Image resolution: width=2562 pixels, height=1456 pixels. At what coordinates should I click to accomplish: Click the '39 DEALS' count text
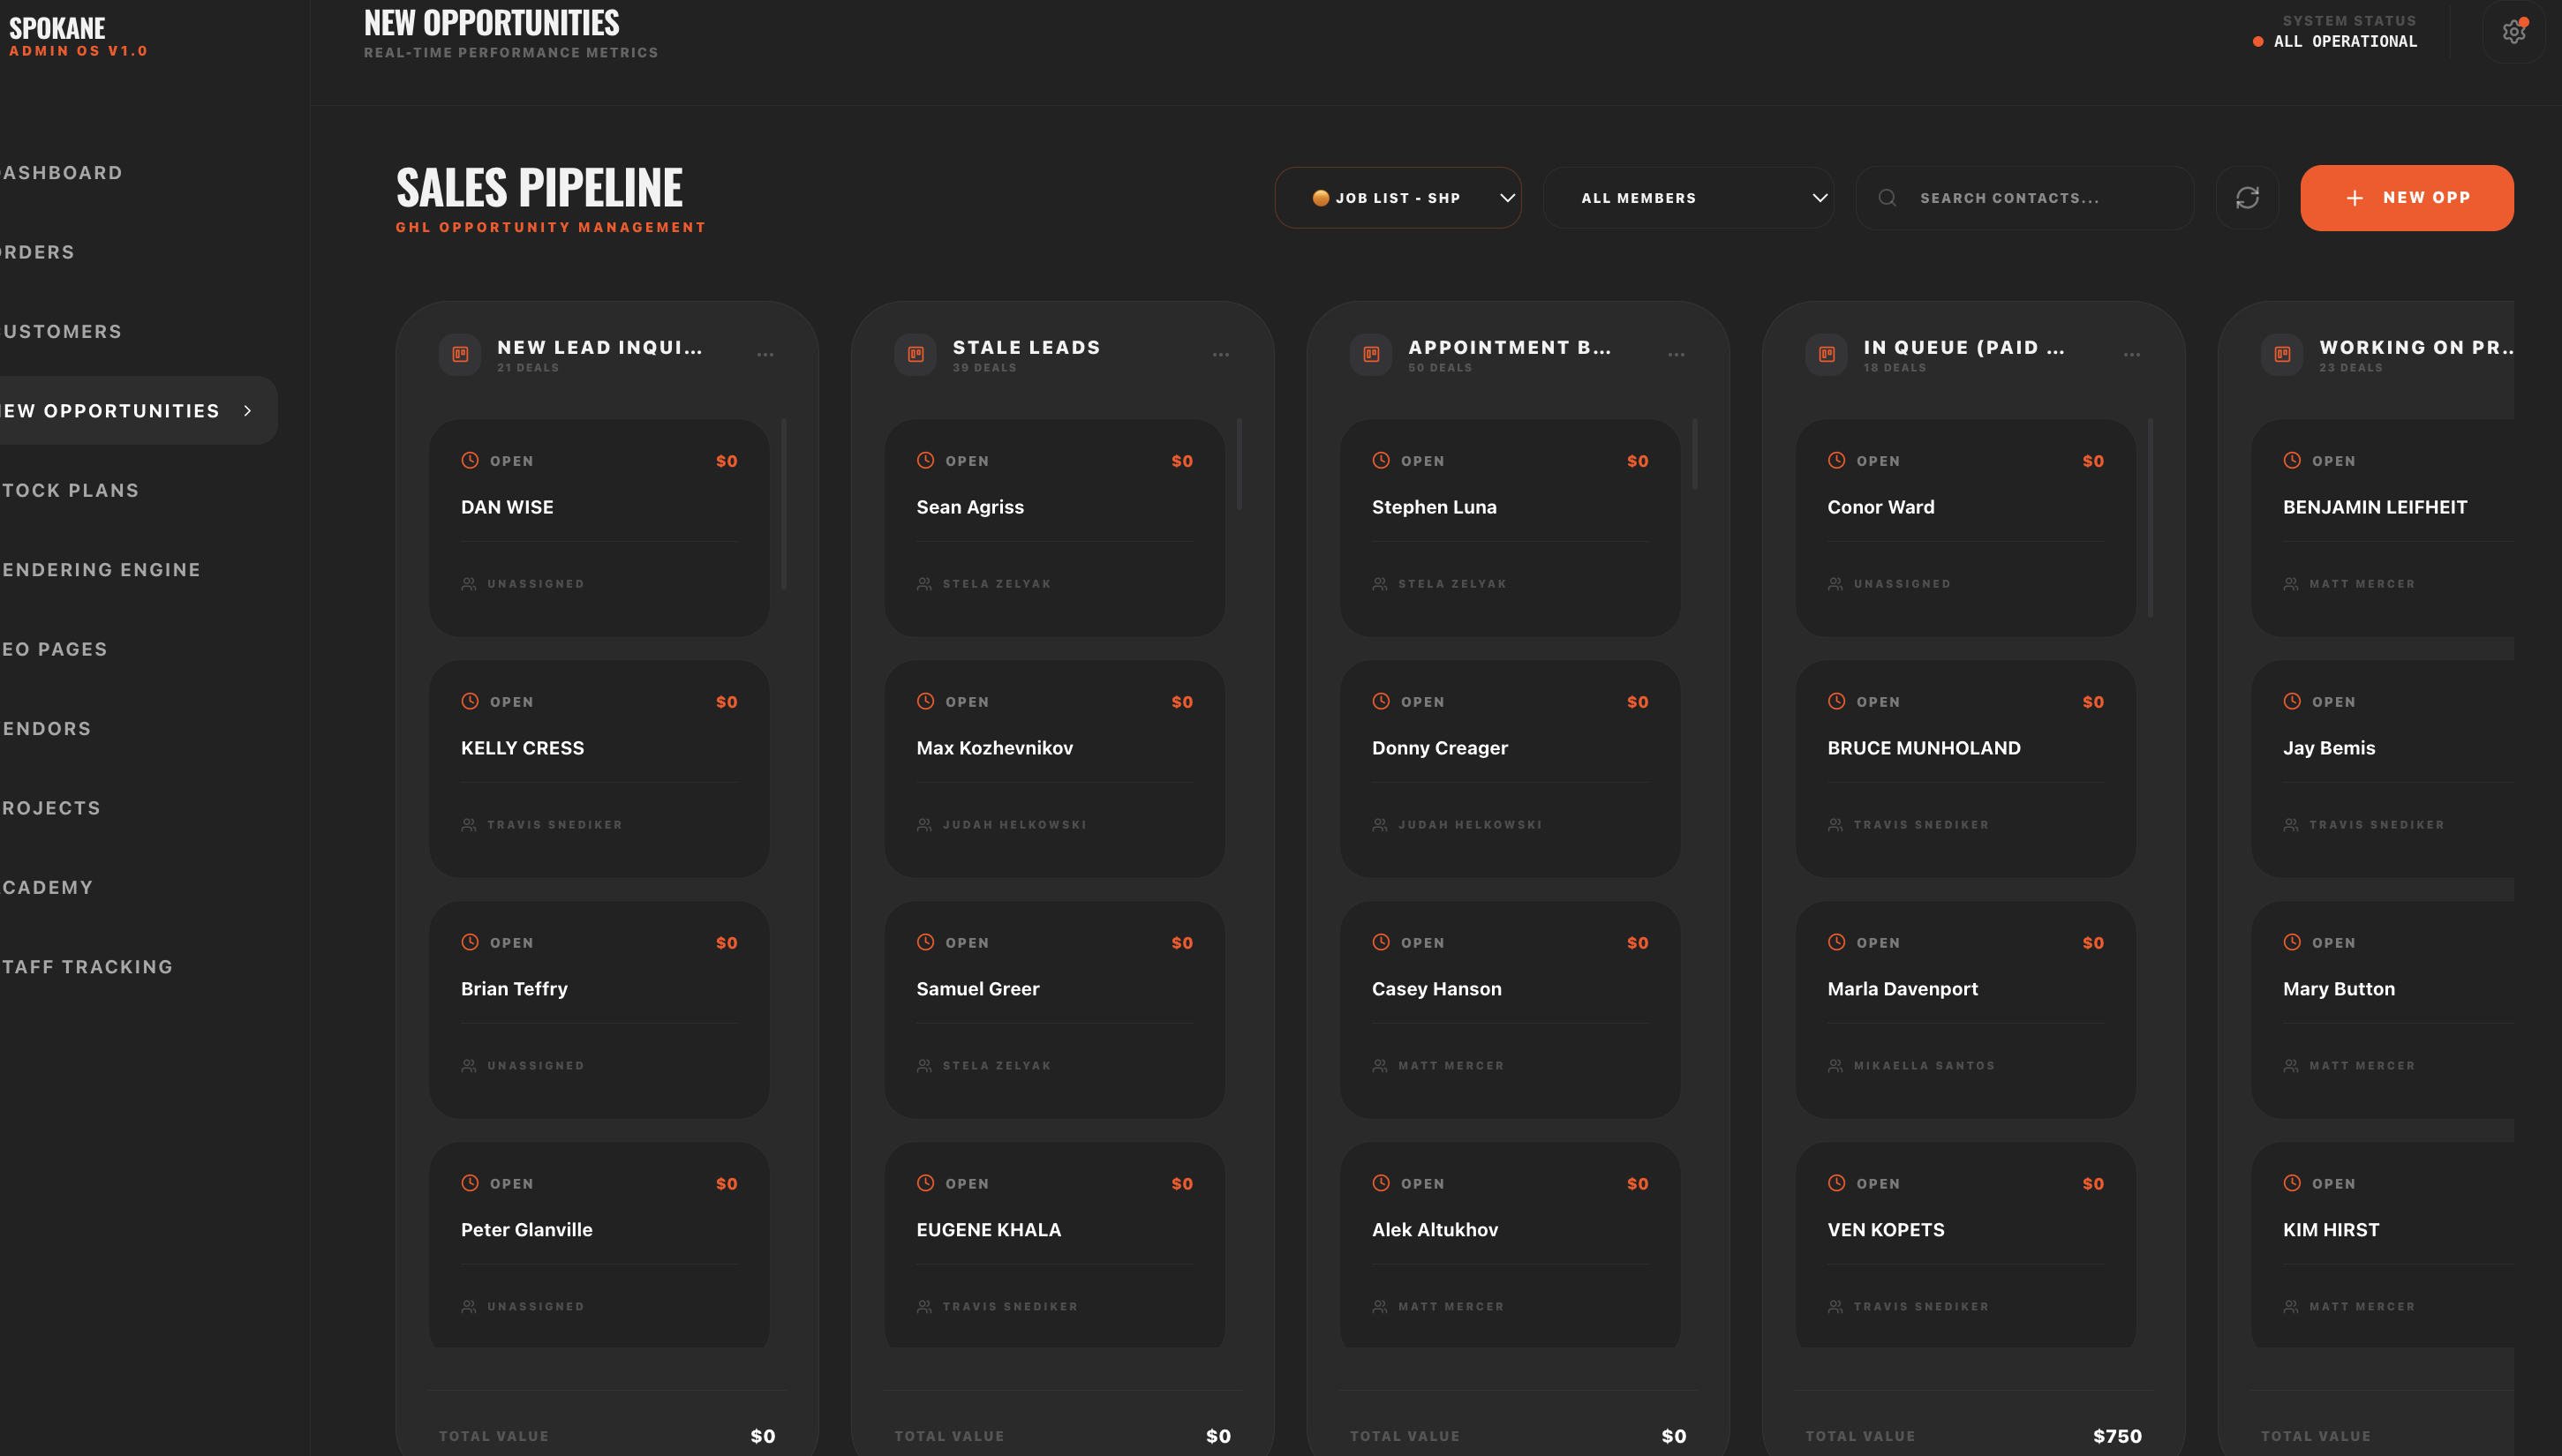(x=984, y=368)
